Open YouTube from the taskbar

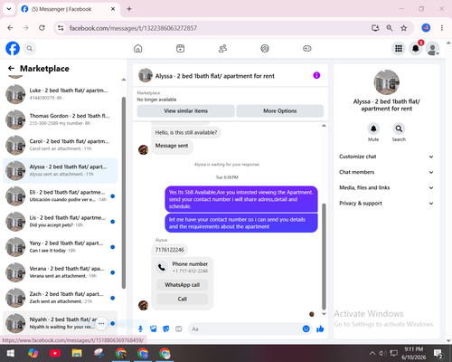(55, 353)
